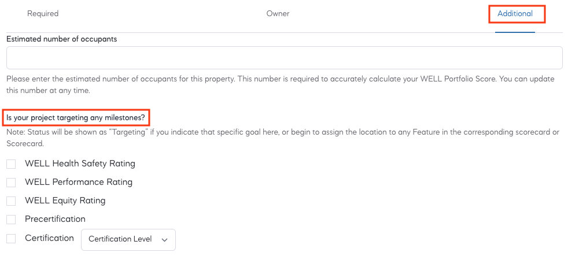
Task: Select the Additional tab
Action: (515, 13)
